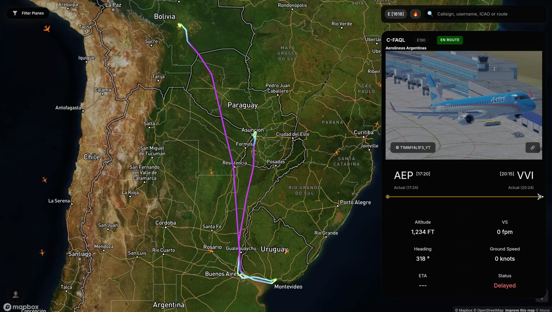Viewport: 552px width, 312px height.
Task: Select the plane over ocean west of La Serena
Action: point(45,180)
